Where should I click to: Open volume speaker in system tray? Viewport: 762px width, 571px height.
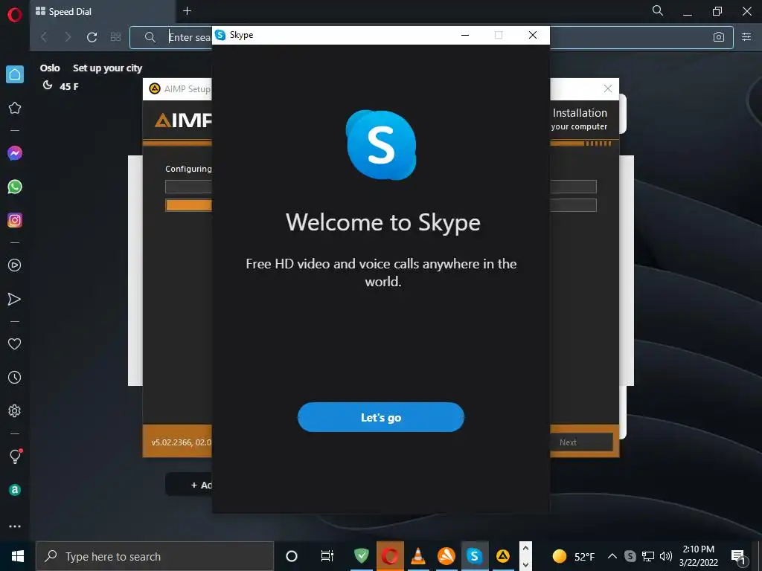(x=666, y=556)
